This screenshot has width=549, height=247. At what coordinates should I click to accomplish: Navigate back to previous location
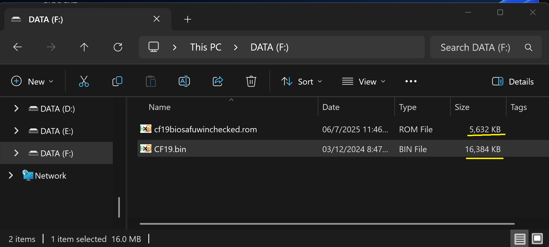(18, 47)
